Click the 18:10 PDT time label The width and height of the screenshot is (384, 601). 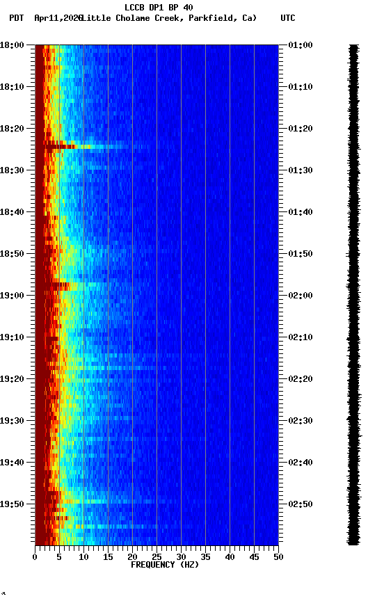12,87
